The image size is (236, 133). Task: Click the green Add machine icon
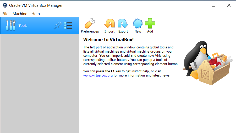pyautogui.click(x=150, y=24)
